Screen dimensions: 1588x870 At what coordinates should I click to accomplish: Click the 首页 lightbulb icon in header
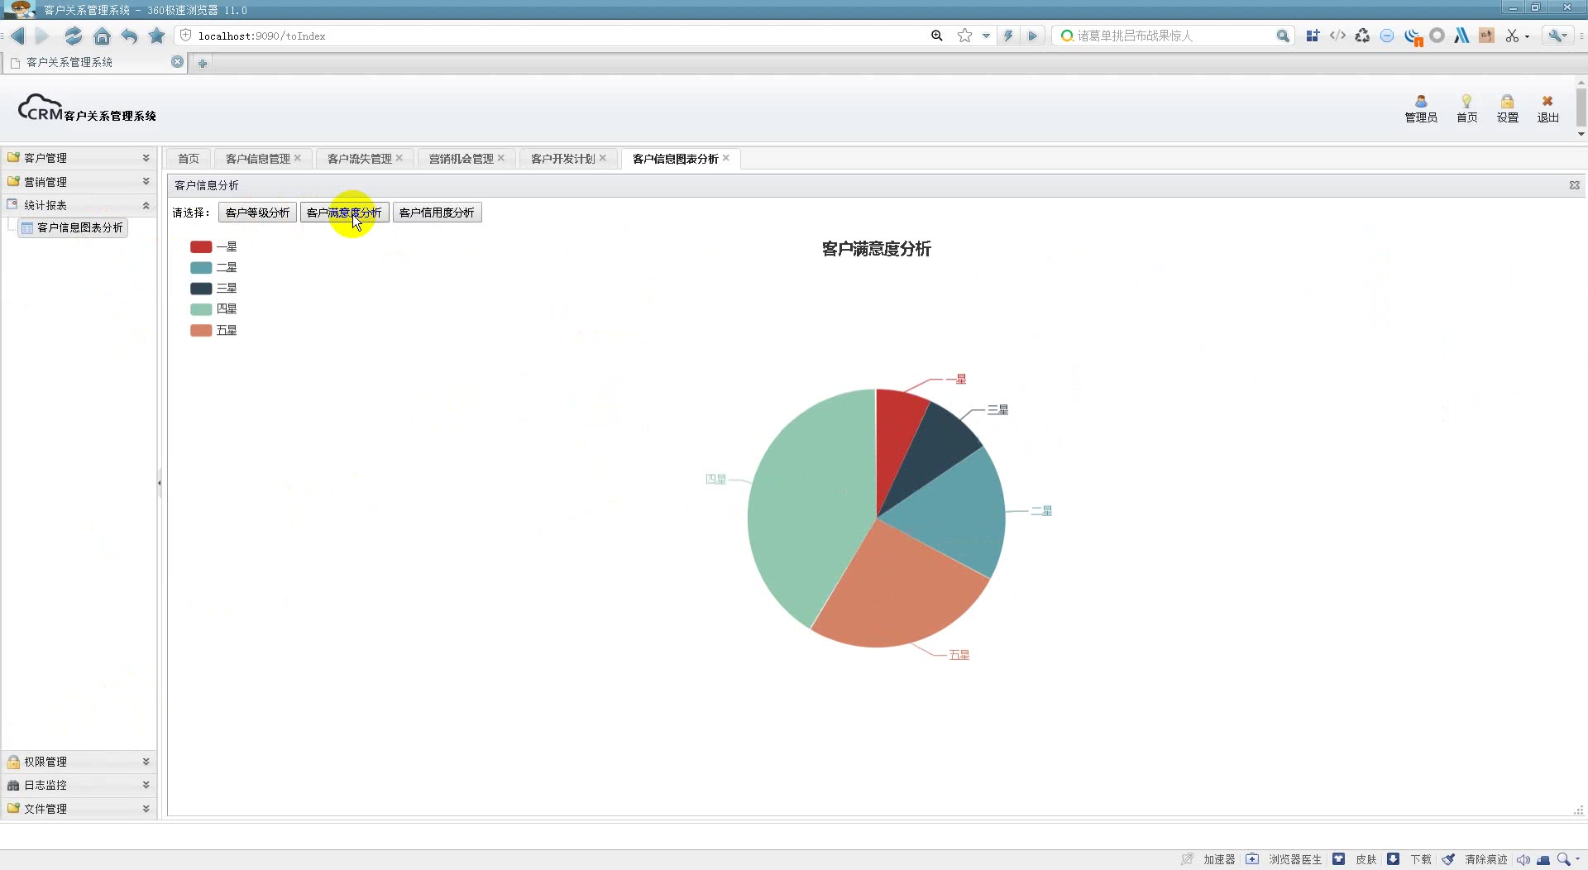1466,108
